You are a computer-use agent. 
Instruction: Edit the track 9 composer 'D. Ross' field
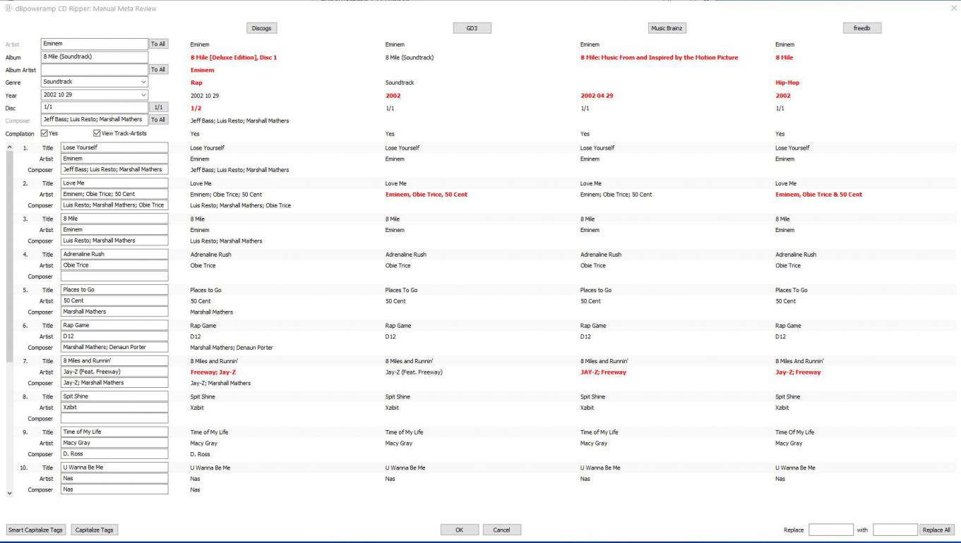[114, 454]
